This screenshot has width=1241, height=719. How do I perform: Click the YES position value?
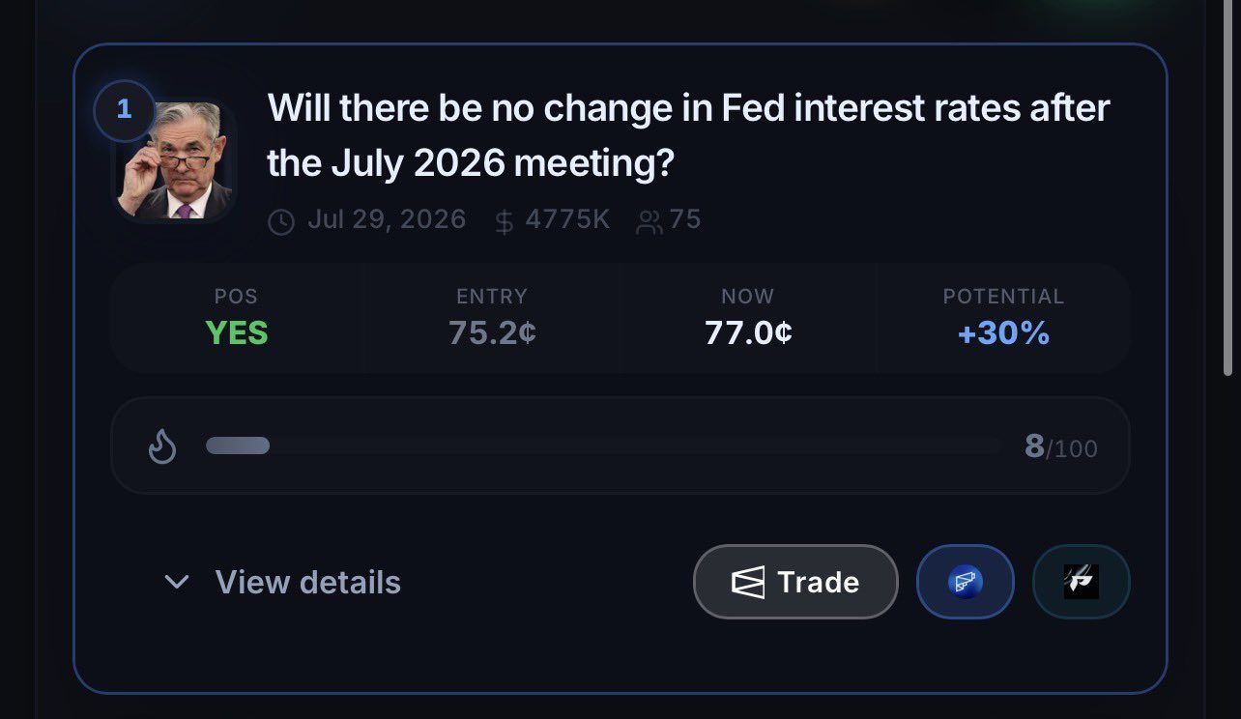[x=237, y=333]
